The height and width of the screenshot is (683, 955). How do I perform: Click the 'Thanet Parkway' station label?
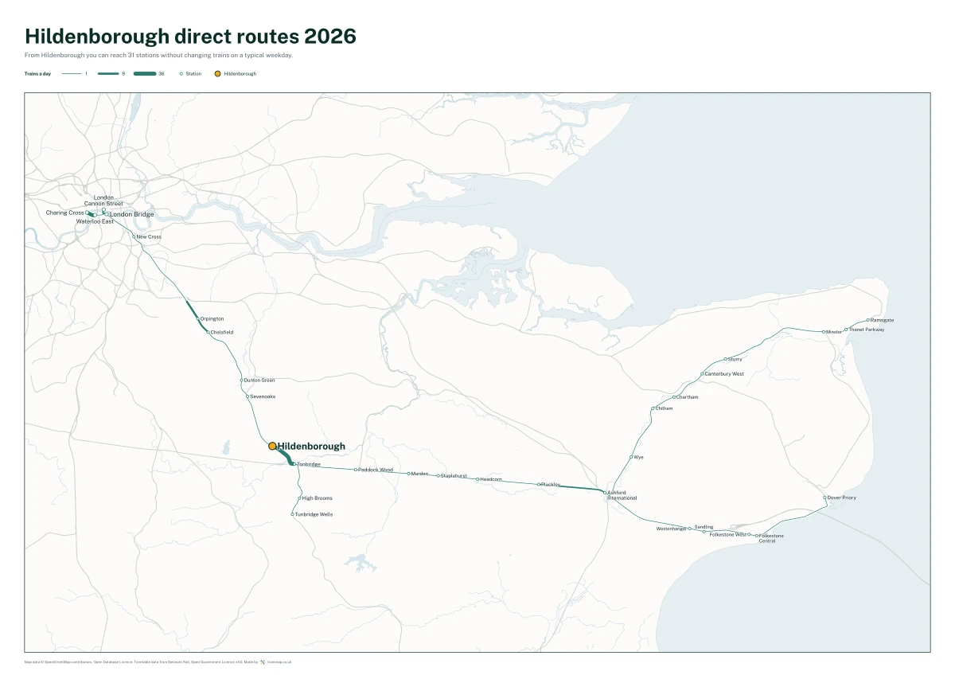pyautogui.click(x=867, y=329)
